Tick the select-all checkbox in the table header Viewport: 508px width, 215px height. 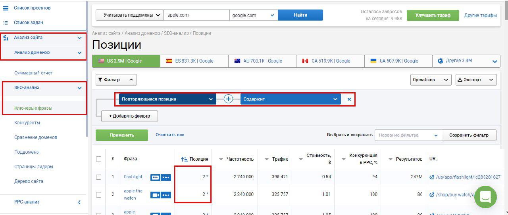98,159
